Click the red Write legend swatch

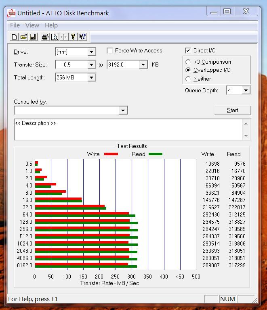111,154
